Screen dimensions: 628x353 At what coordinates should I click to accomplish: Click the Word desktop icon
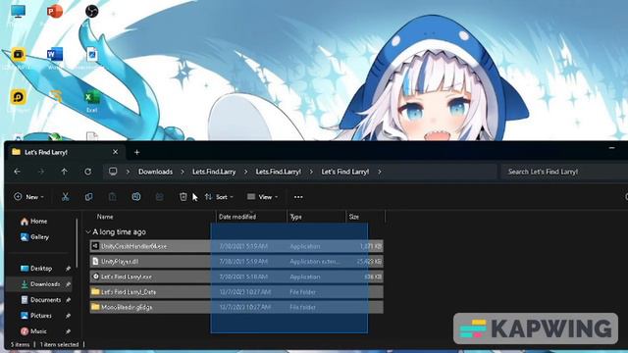pos(55,54)
